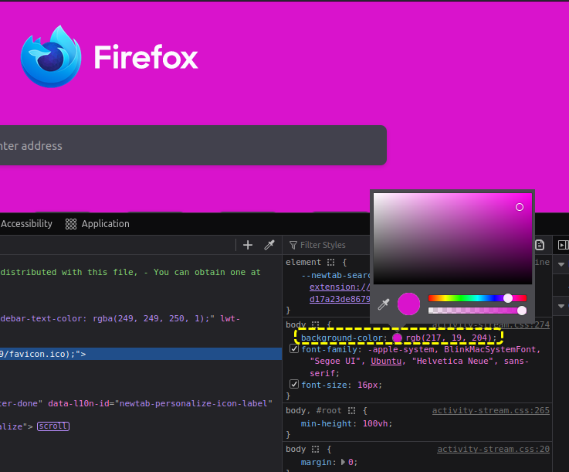
Task: Click the rgb(217, 19, 204) value
Action: (x=449, y=338)
